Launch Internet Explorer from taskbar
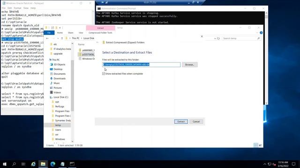The image size is (300, 168). point(33,164)
